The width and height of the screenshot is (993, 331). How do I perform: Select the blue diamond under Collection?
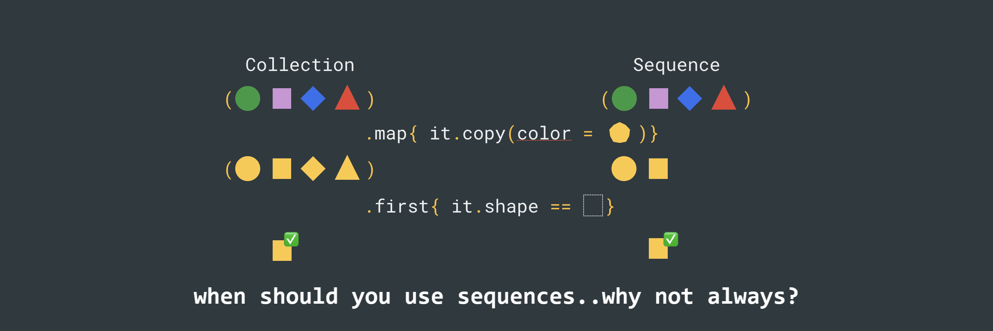(313, 99)
